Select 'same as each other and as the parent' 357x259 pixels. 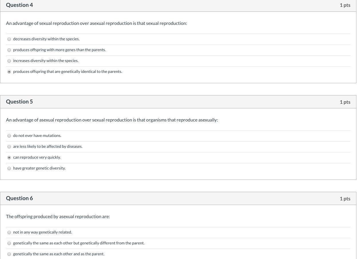click(9, 254)
